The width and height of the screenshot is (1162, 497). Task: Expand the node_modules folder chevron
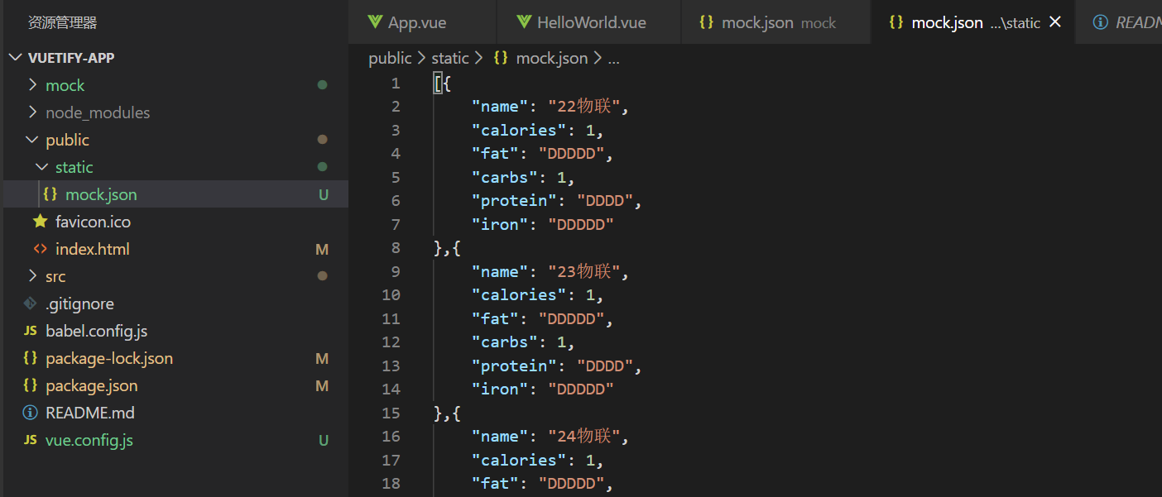click(32, 112)
